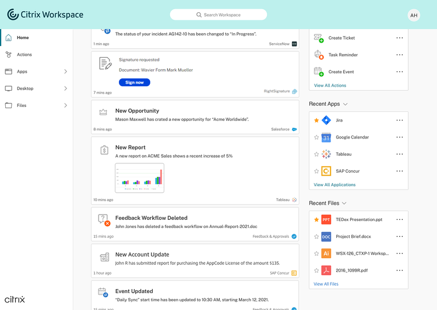Image resolution: width=437 pixels, height=310 pixels.
Task: Open Apps in the sidebar
Action: [x=37, y=72]
